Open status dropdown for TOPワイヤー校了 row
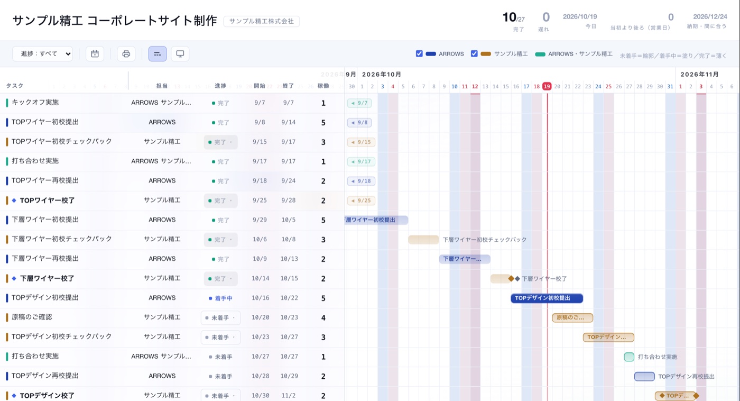 point(220,201)
